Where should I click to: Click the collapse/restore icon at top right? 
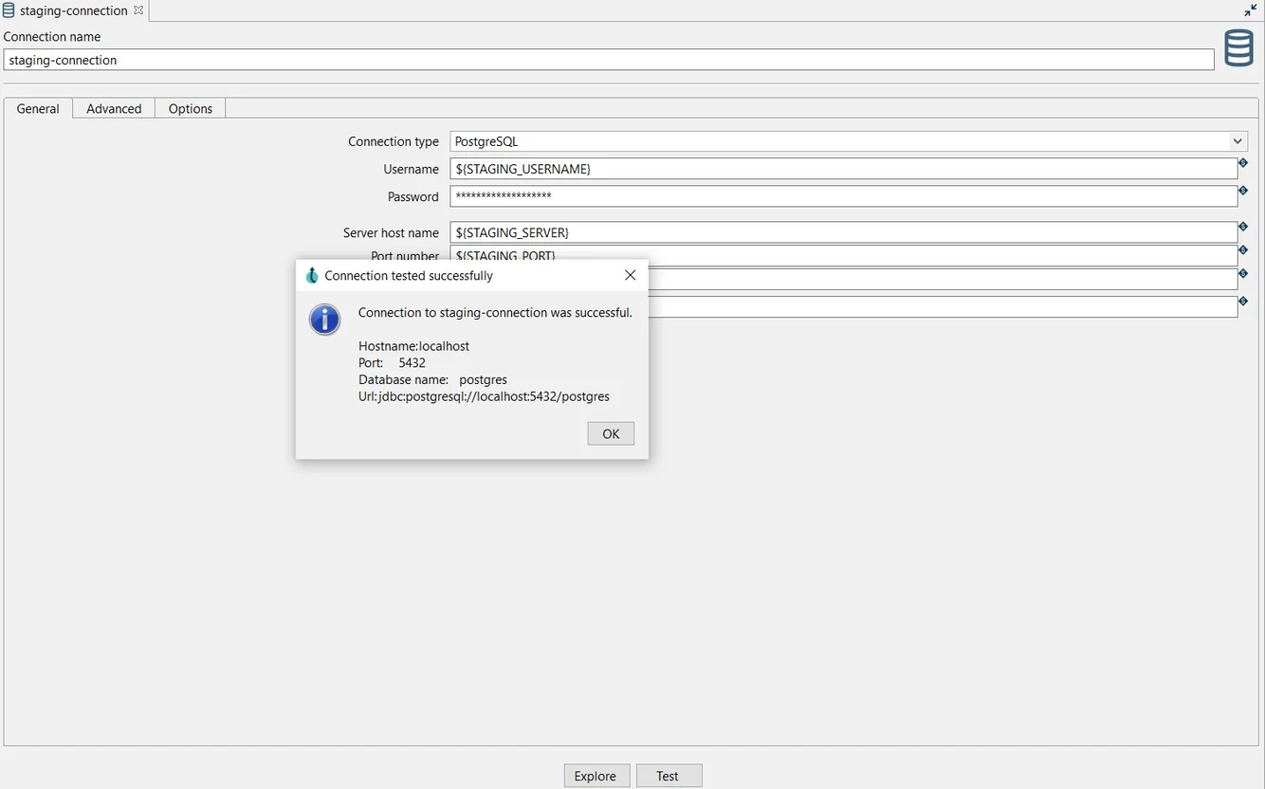pyautogui.click(x=1250, y=9)
